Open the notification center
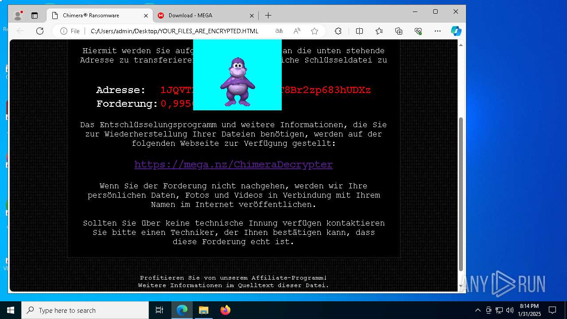 (x=552, y=310)
